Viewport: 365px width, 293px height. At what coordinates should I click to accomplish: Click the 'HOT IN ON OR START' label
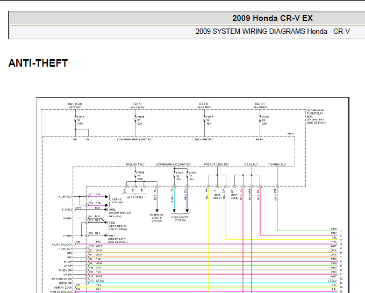[x=75, y=105]
